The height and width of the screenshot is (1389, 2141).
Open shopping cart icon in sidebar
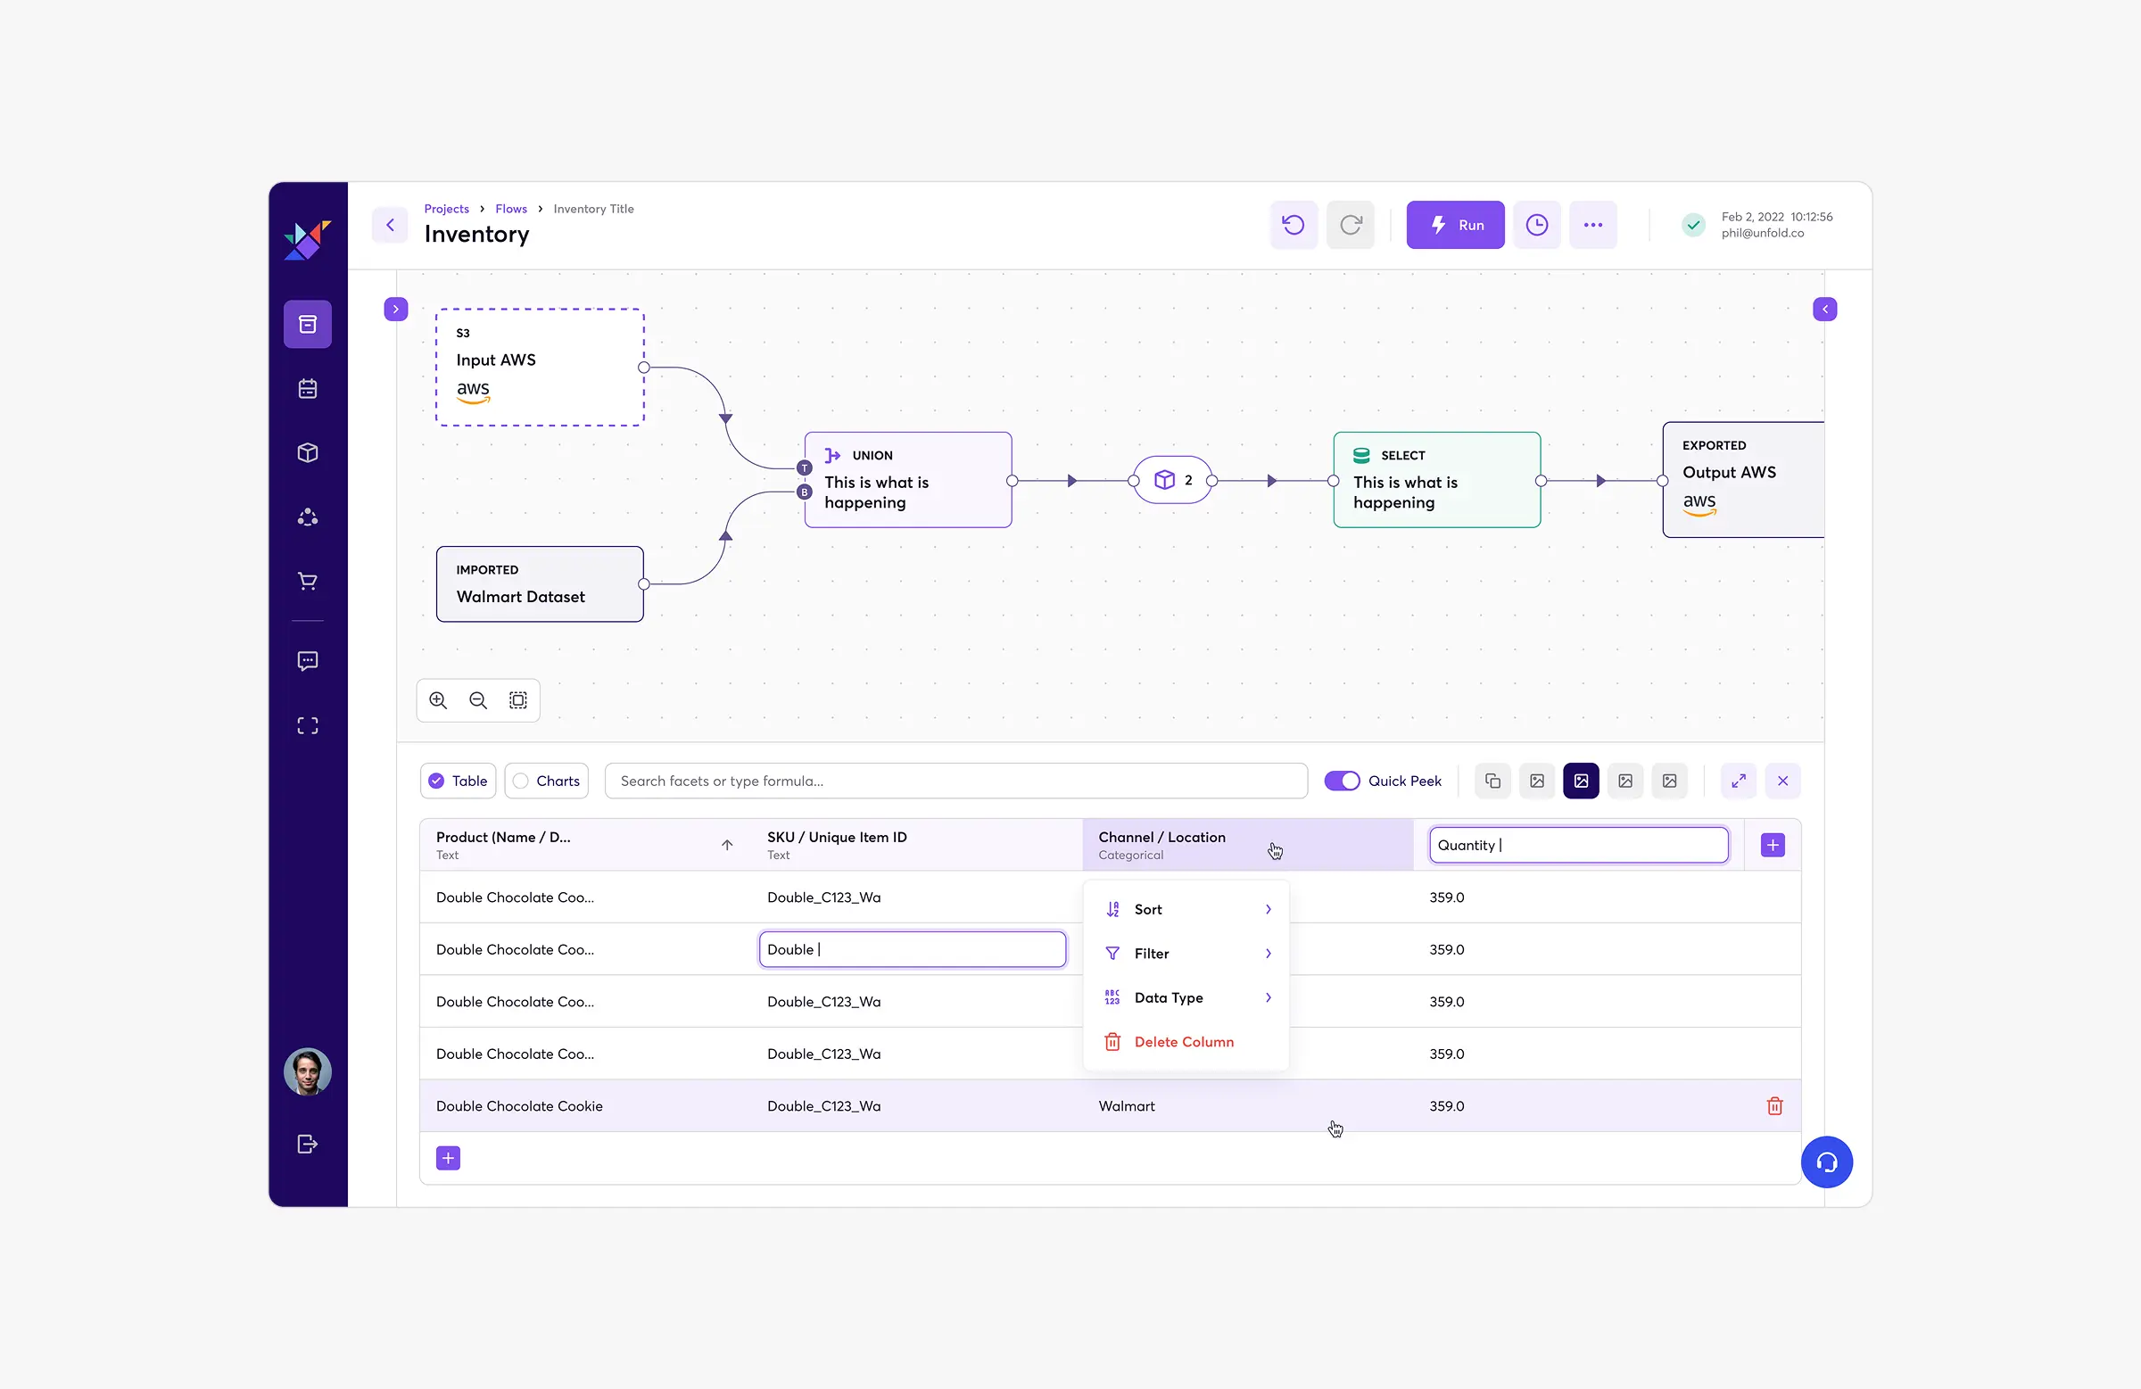tap(308, 581)
